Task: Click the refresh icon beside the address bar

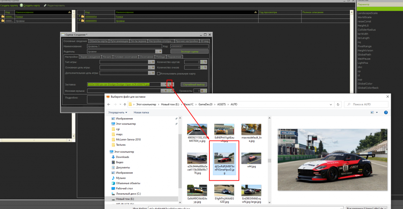Action: (x=339, y=104)
